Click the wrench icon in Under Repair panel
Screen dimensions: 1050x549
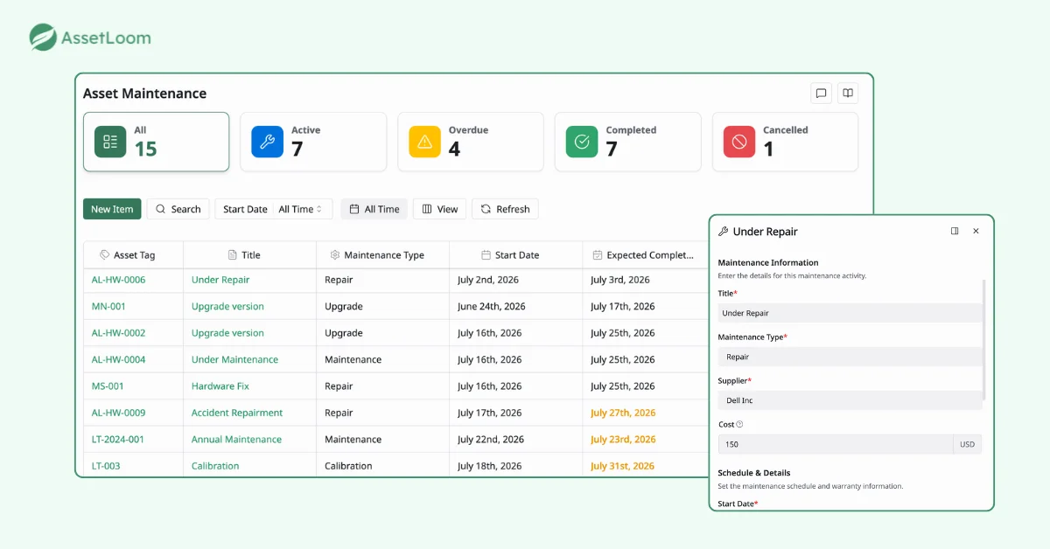coord(724,232)
